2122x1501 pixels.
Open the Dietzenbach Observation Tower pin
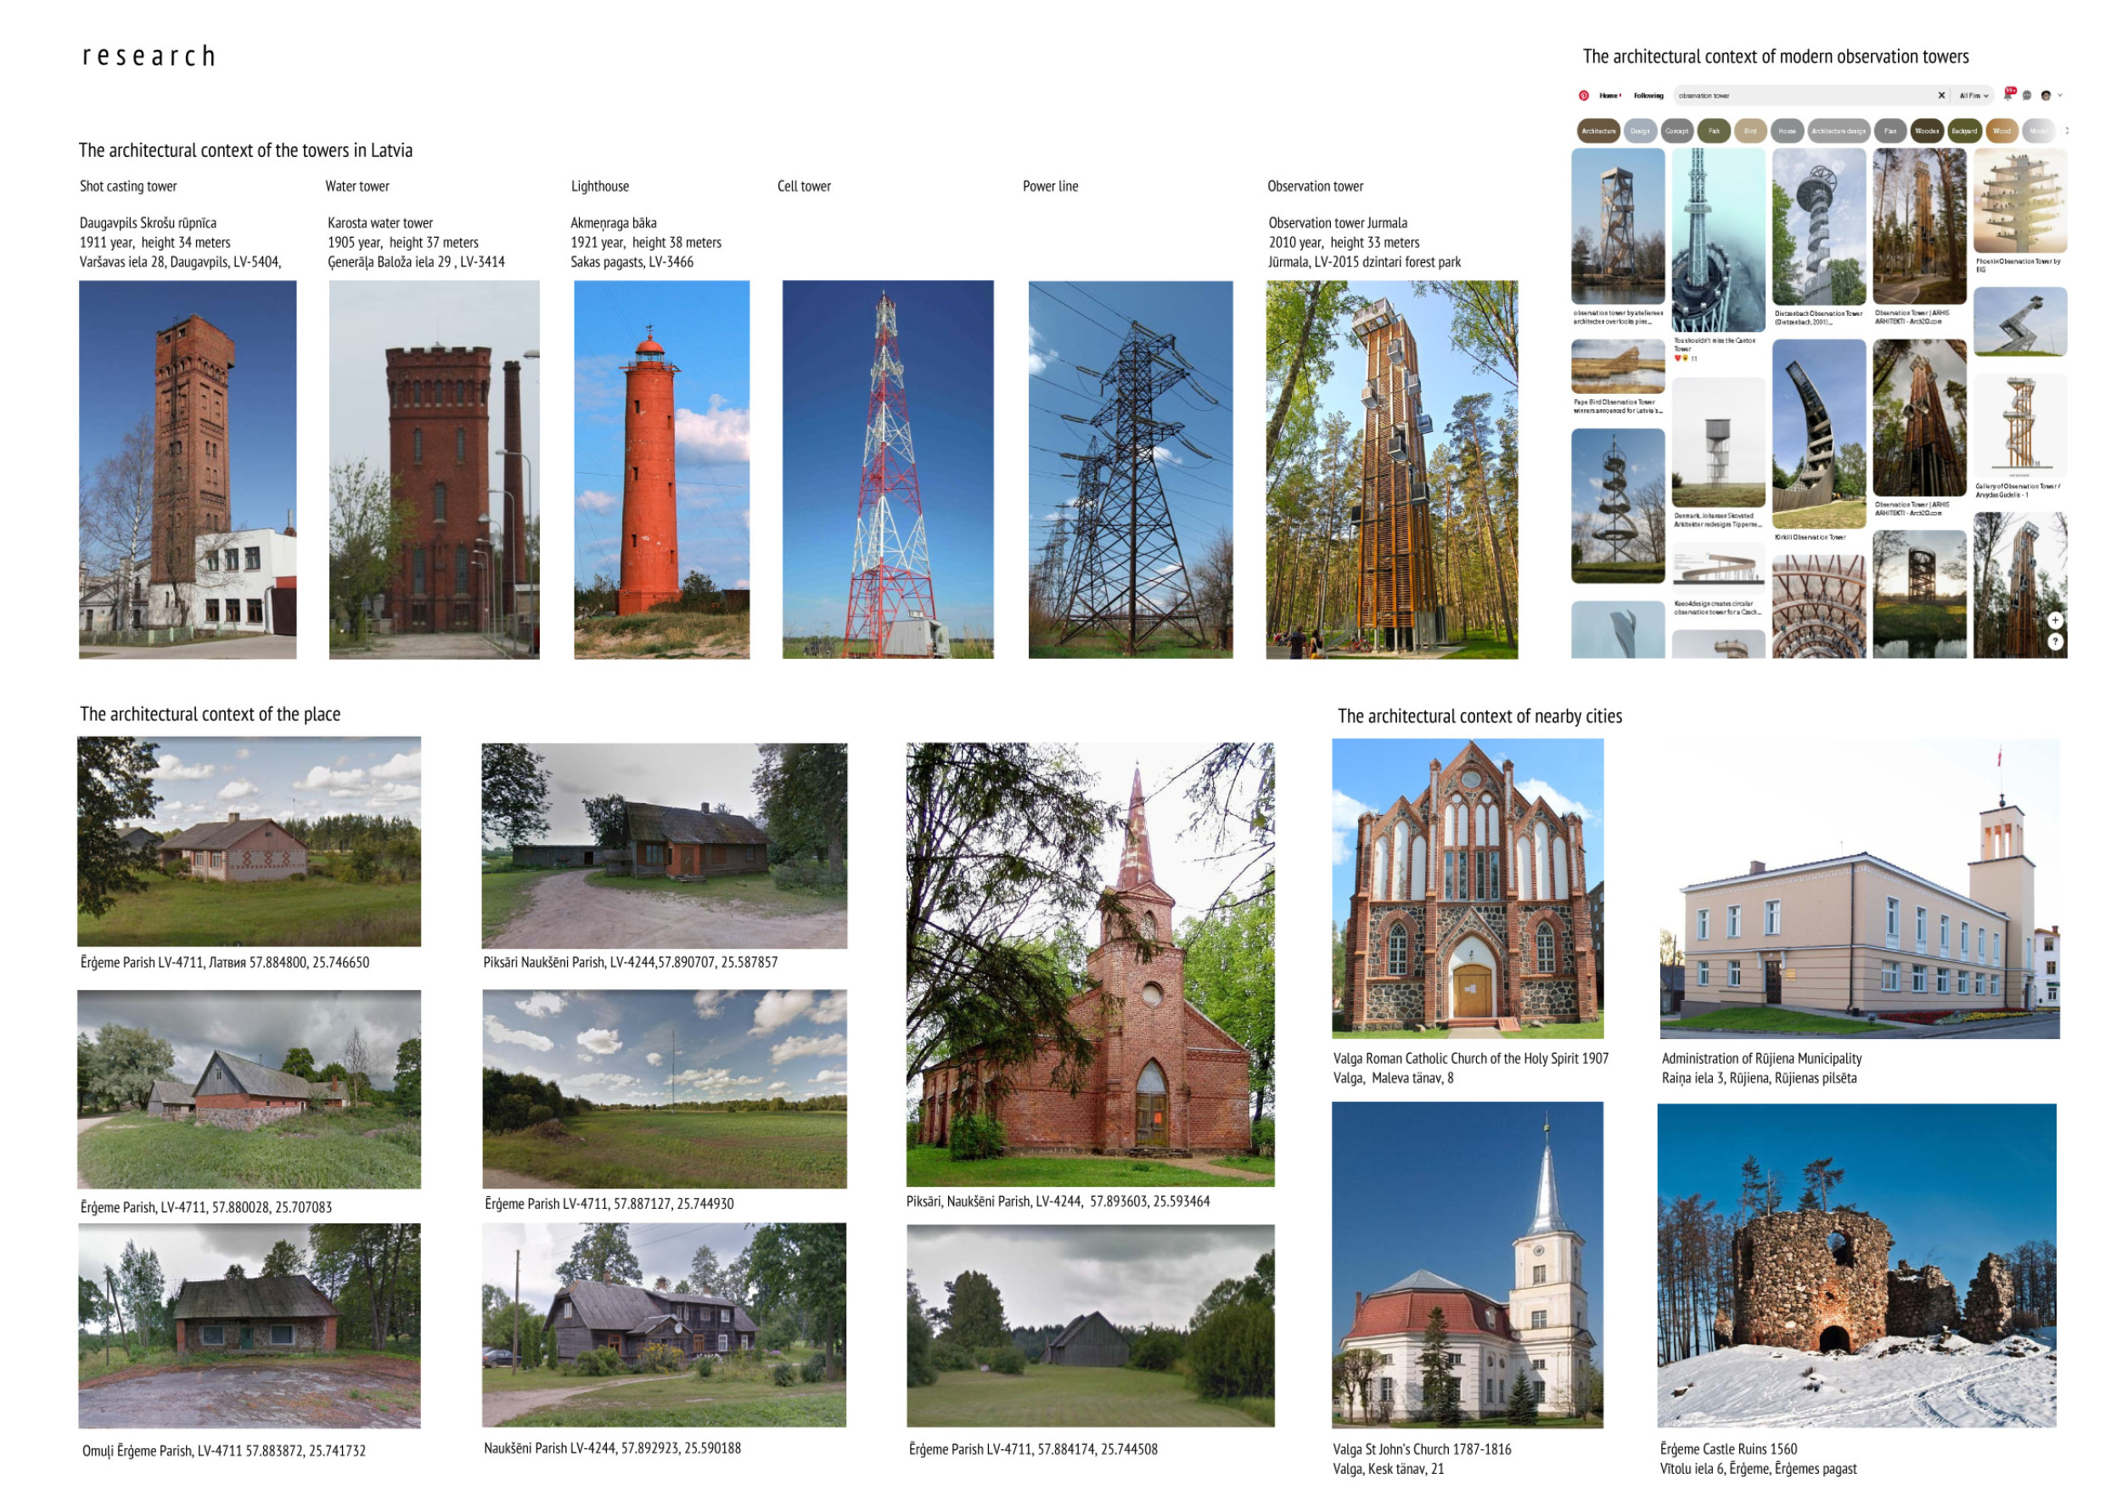[1818, 227]
